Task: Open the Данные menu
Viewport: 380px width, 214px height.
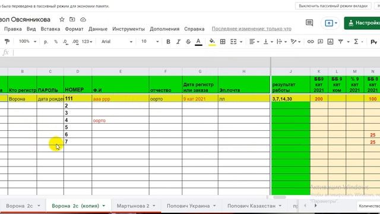Action: 97,29
